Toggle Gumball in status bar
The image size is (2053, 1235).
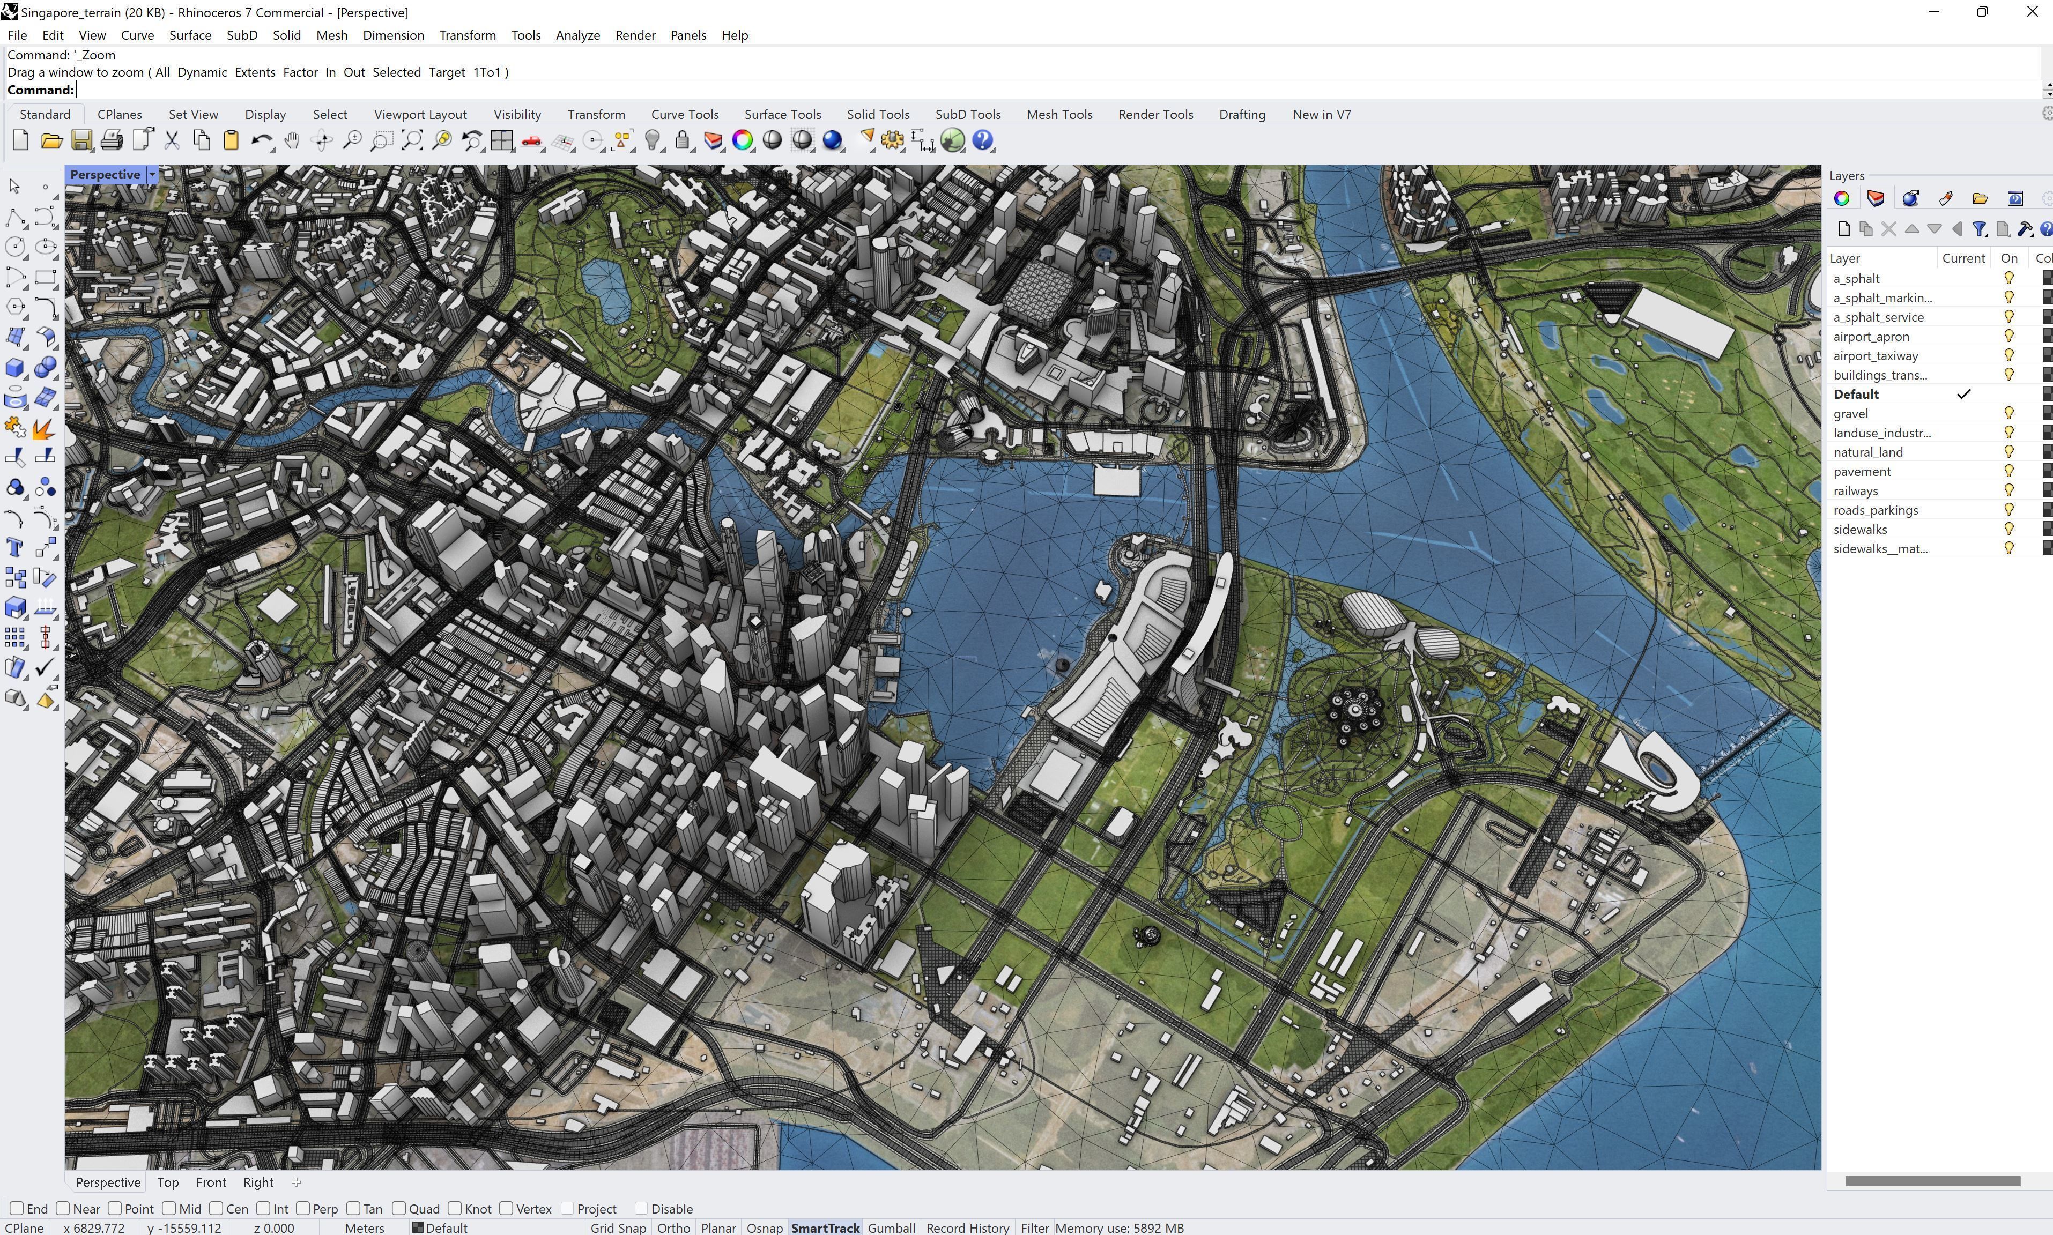click(x=891, y=1227)
